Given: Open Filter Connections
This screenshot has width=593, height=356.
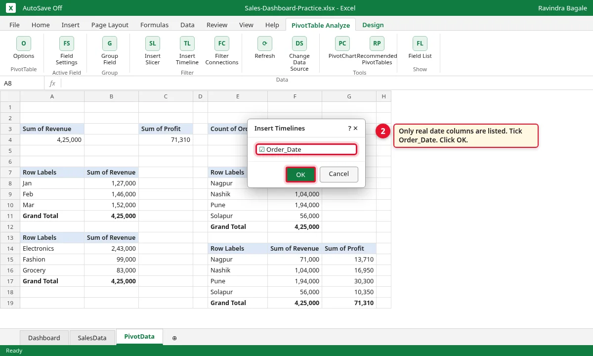Looking at the screenshot, I should 222,51.
